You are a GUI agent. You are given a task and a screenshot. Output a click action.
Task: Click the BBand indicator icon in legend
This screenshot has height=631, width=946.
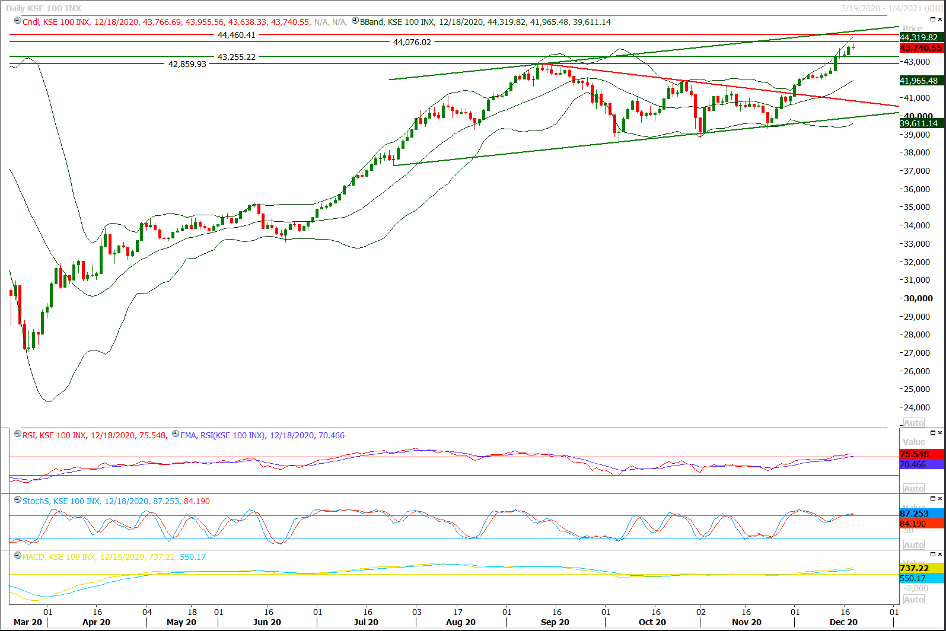[x=355, y=21]
